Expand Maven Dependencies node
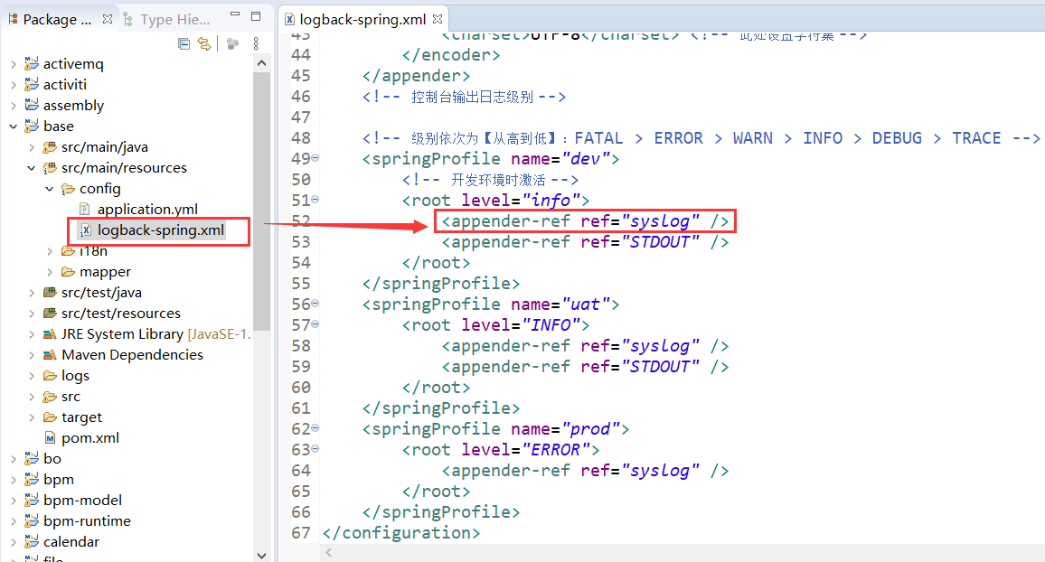1045x562 pixels. pos(32,356)
